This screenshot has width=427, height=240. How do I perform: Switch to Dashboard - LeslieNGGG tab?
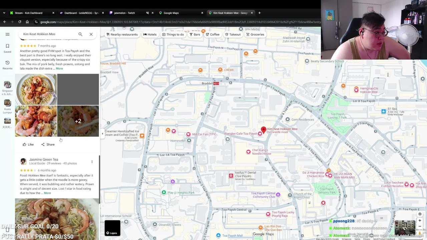pyautogui.click(x=81, y=13)
